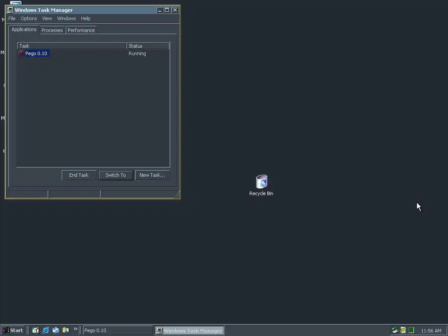Viewport: 448px width, 336px height.
Task: Expand the quick launch overflow chevron
Action: click(x=75, y=329)
